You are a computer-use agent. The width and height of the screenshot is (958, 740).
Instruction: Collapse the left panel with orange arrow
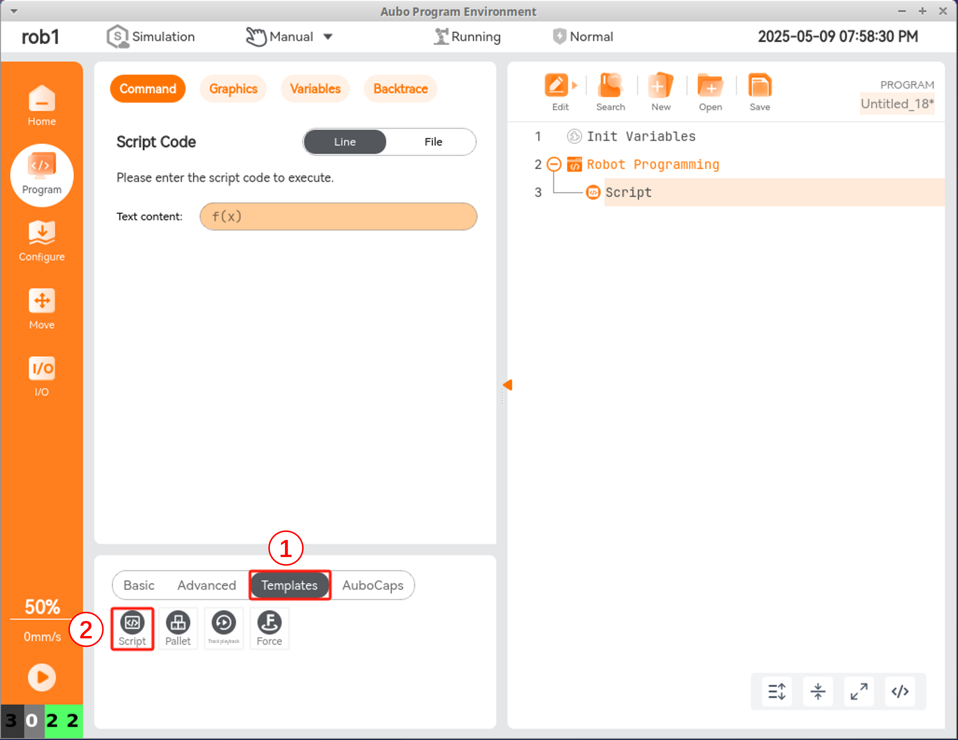[507, 385]
